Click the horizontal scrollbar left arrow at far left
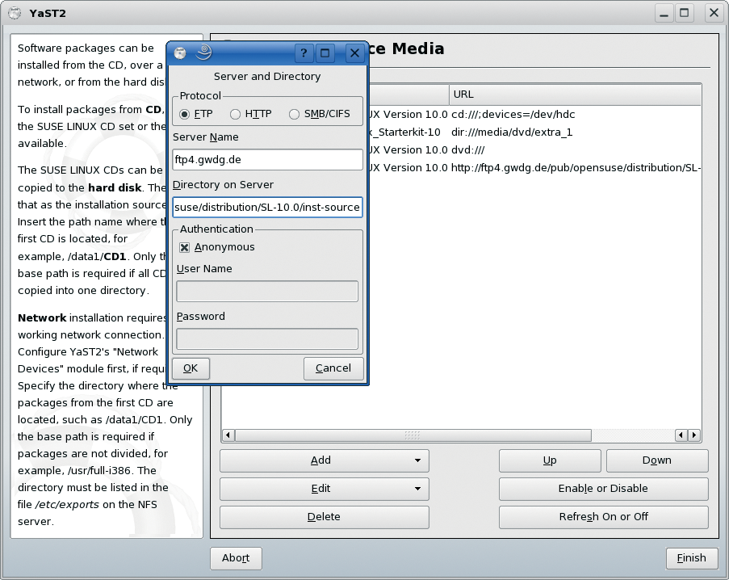This screenshot has width=729, height=580. [228, 435]
